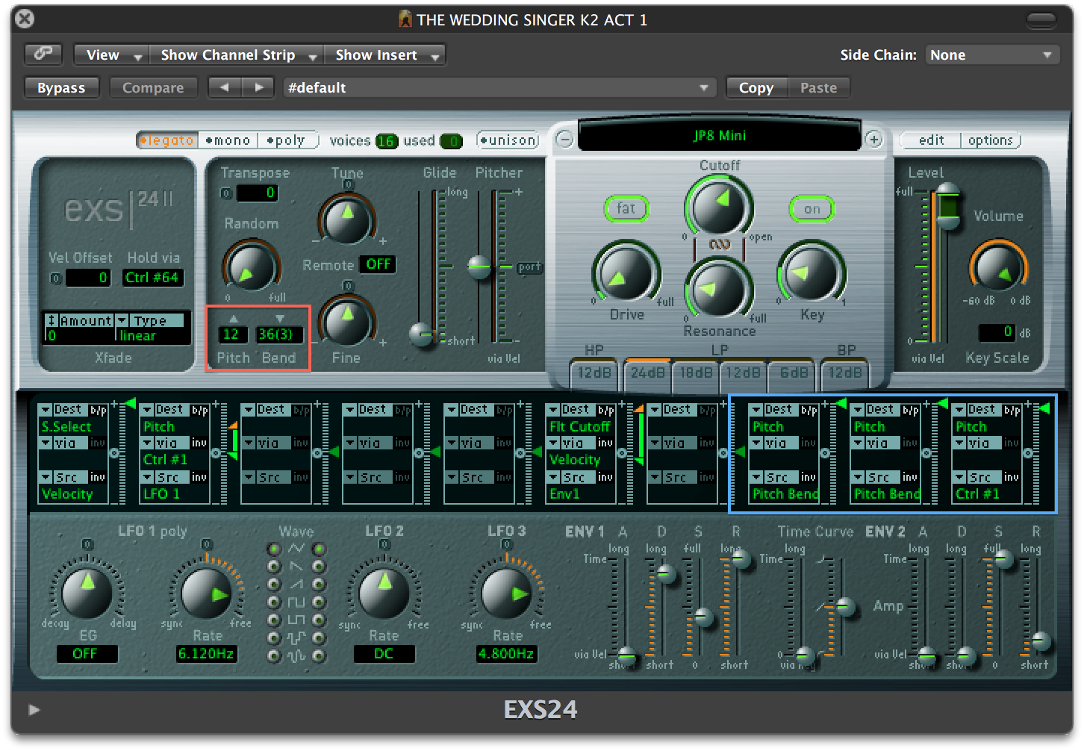Click the triangle wave icon in Wave section
Screen dimensions: 1084x751
(296, 549)
